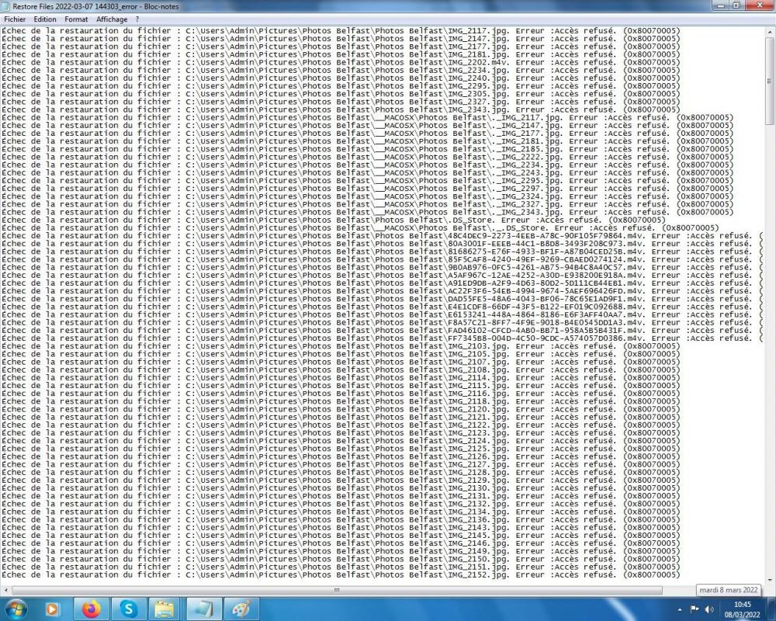The height and width of the screenshot is (621, 776).
Task: Click the vertical scrollbar up arrow
Action: click(769, 30)
